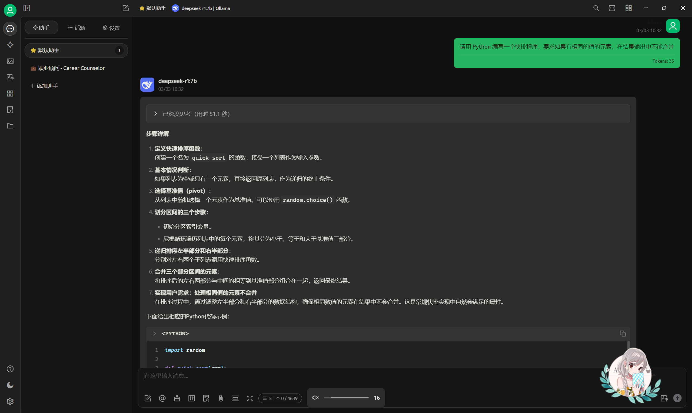Toggle dark theme moon icon
This screenshot has height=413, width=692.
(10, 385)
